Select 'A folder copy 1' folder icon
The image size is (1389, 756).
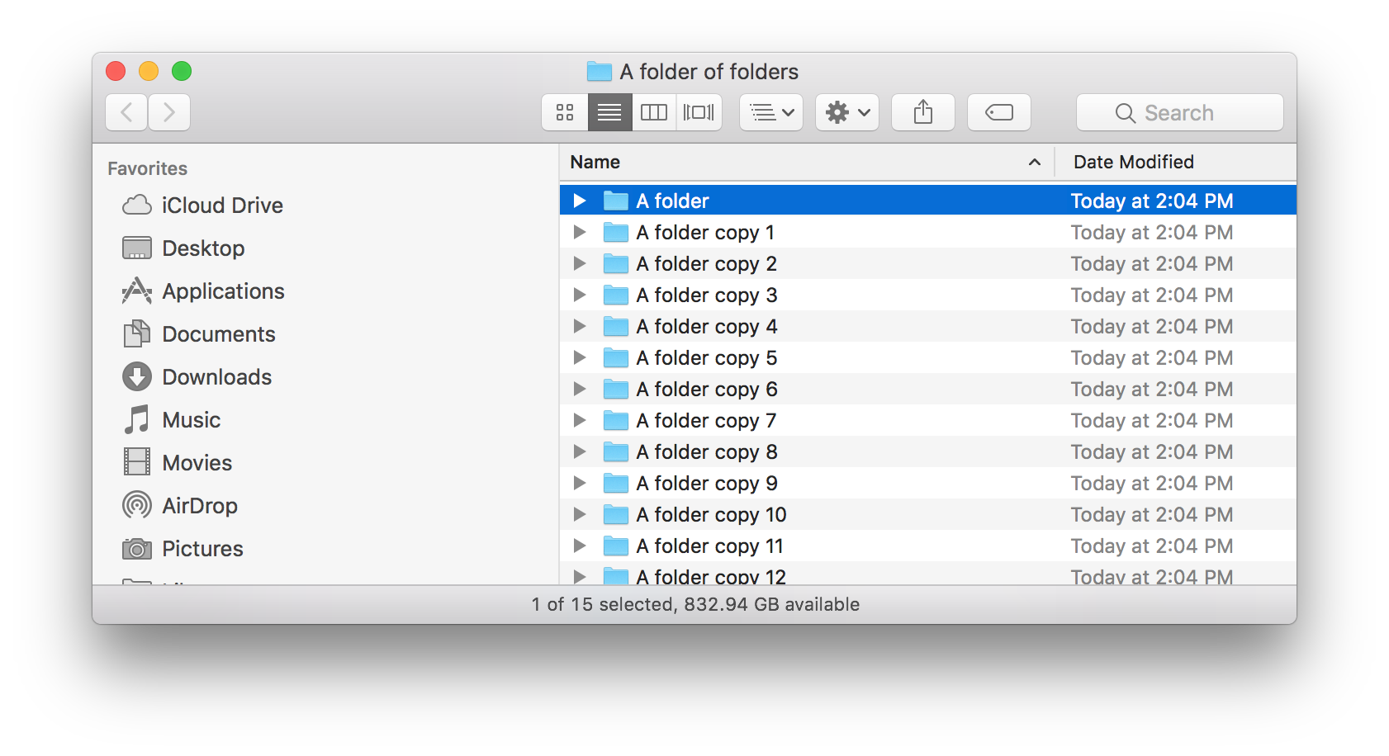[x=616, y=232]
